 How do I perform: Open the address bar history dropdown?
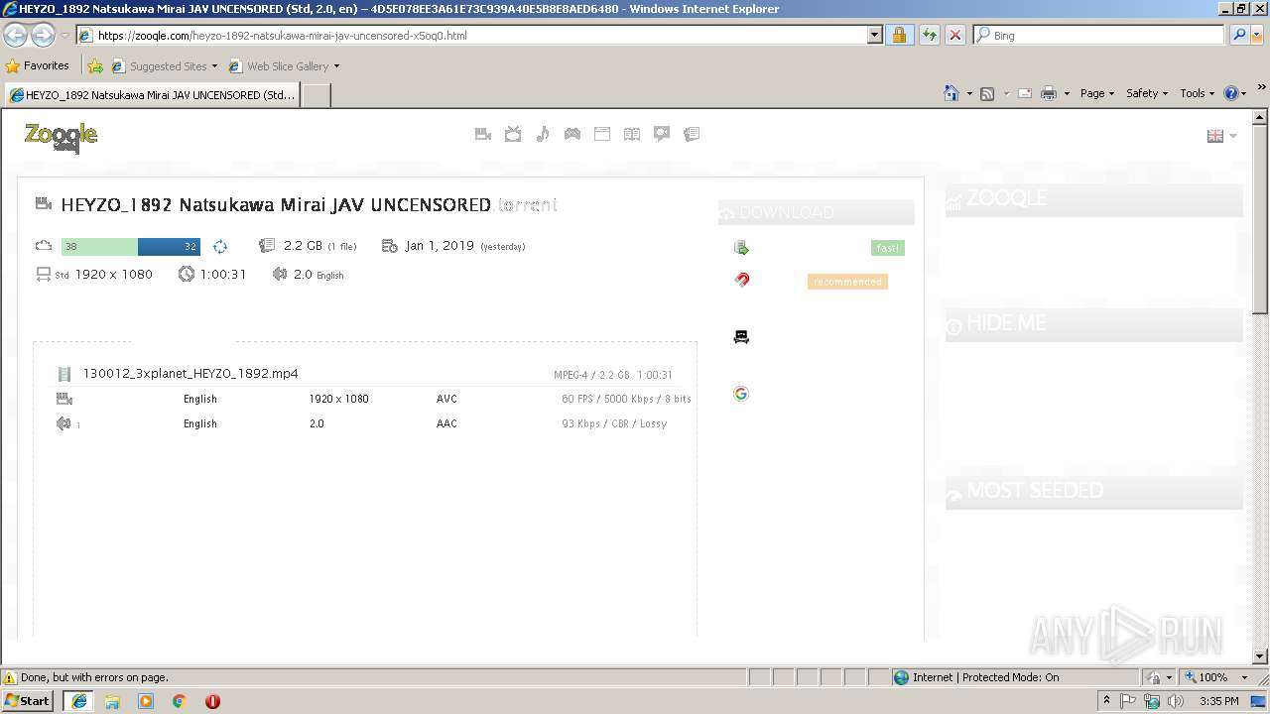point(874,35)
